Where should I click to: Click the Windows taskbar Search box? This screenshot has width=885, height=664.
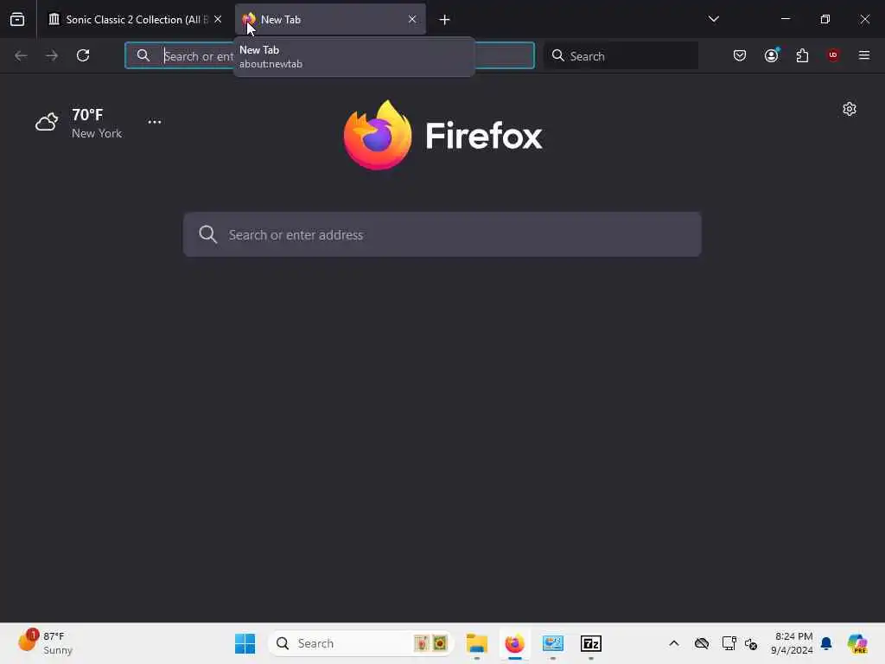pyautogui.click(x=361, y=643)
